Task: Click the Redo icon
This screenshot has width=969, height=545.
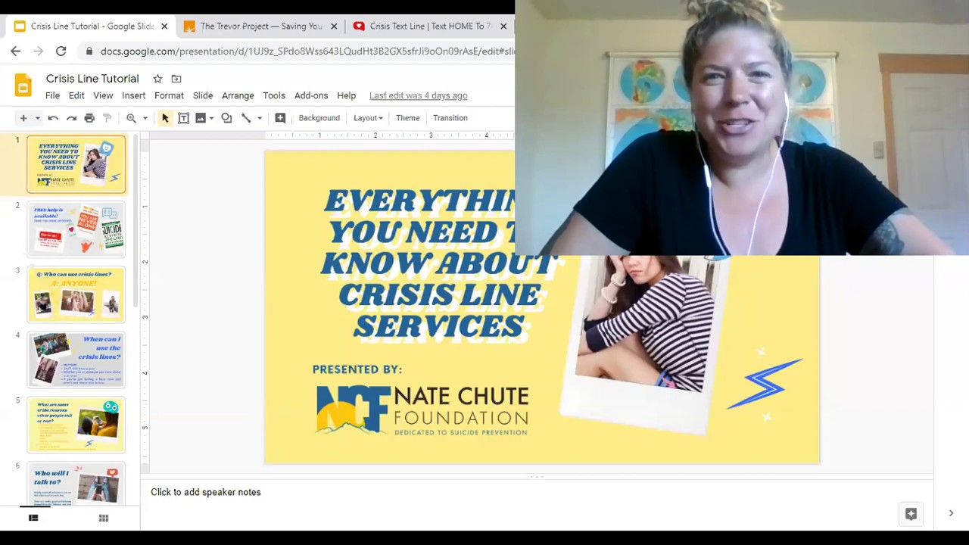Action: coord(71,118)
